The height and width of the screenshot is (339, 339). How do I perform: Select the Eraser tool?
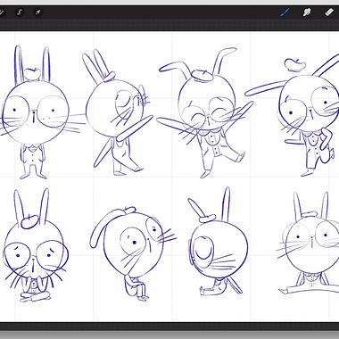click(x=329, y=12)
